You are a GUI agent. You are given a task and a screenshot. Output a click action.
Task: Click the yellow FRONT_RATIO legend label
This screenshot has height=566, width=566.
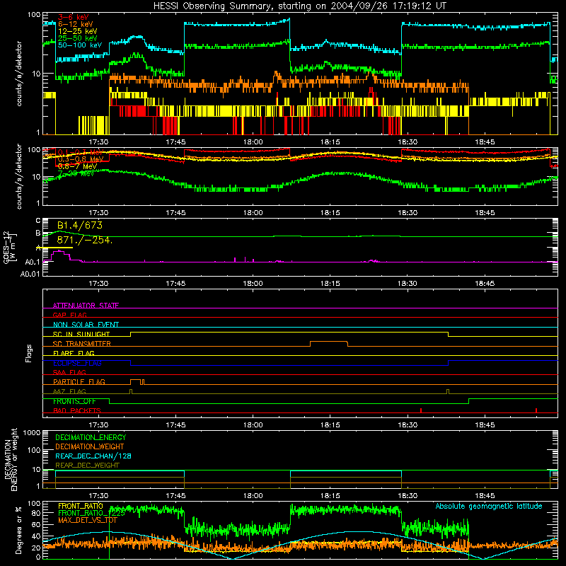[x=81, y=506]
